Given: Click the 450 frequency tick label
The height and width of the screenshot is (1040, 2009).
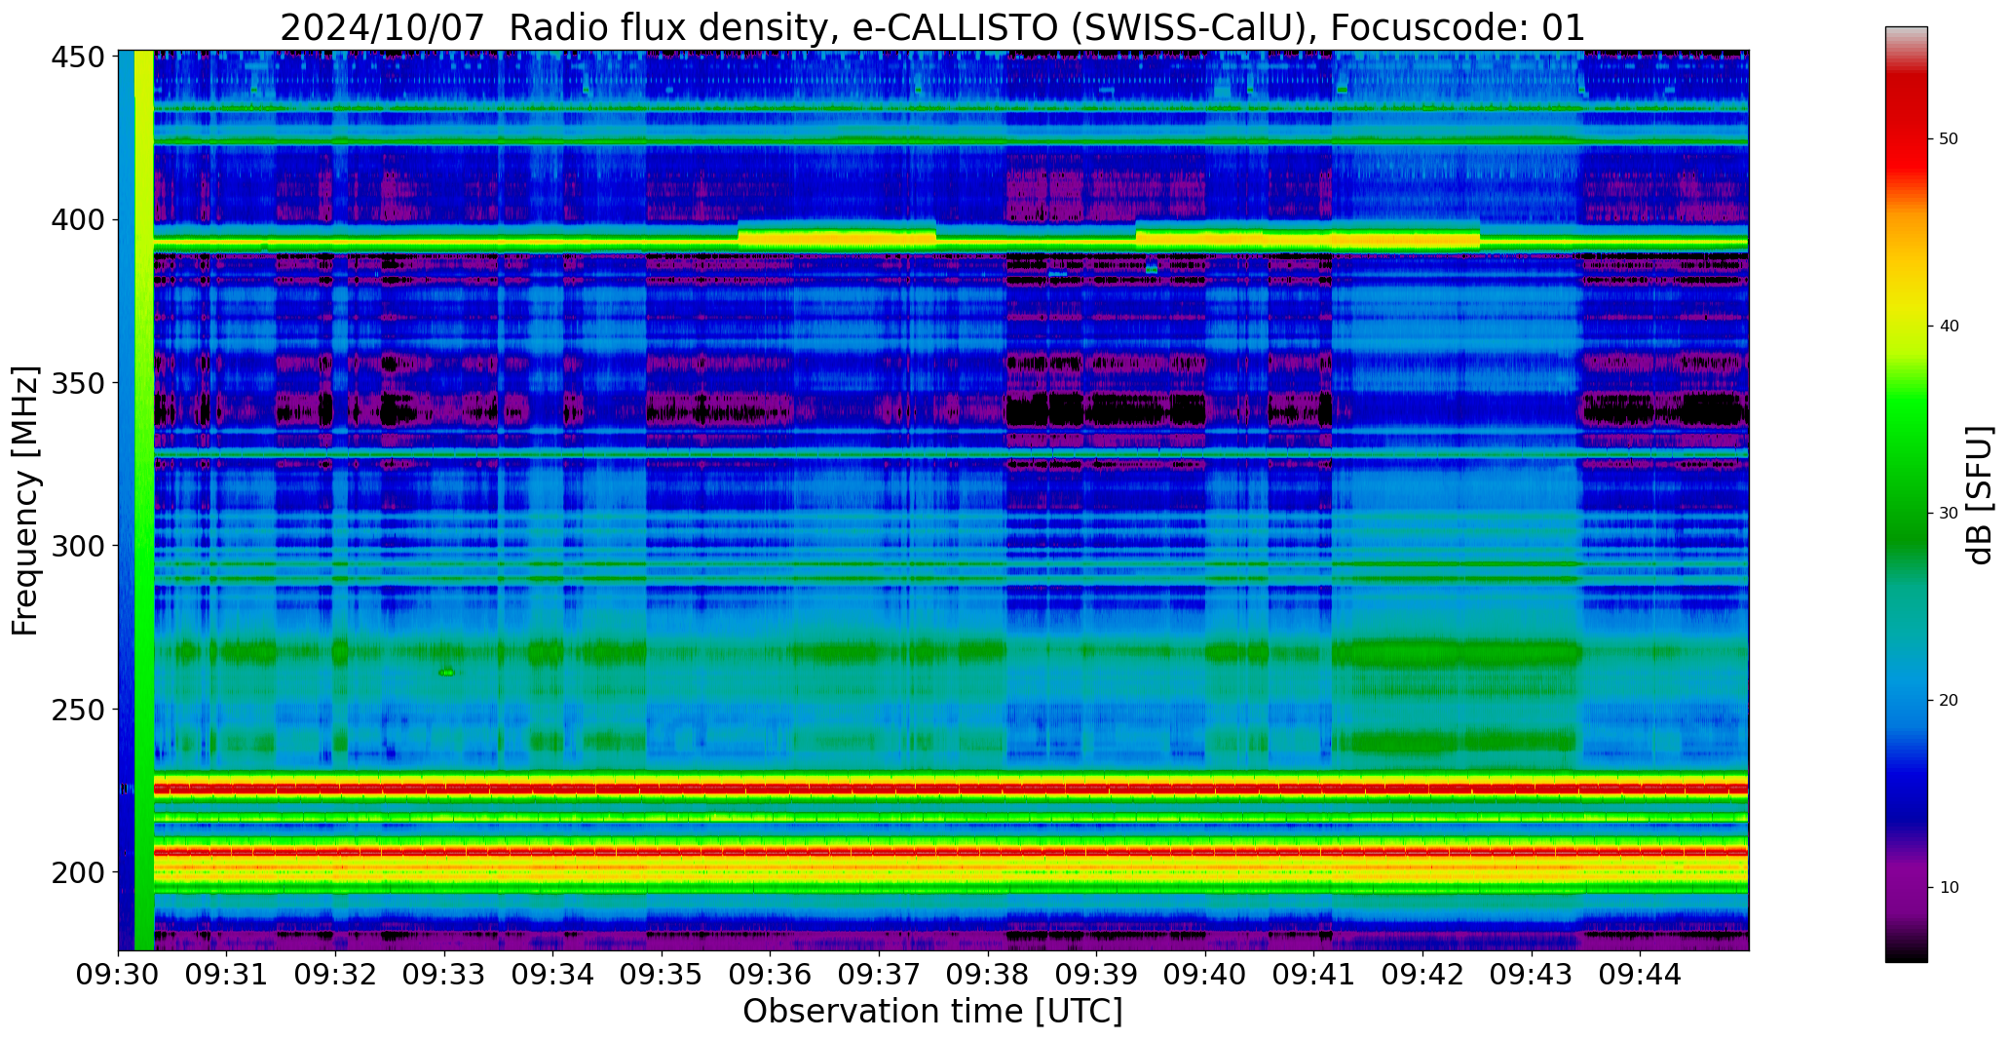Looking at the screenshot, I should click(x=77, y=58).
